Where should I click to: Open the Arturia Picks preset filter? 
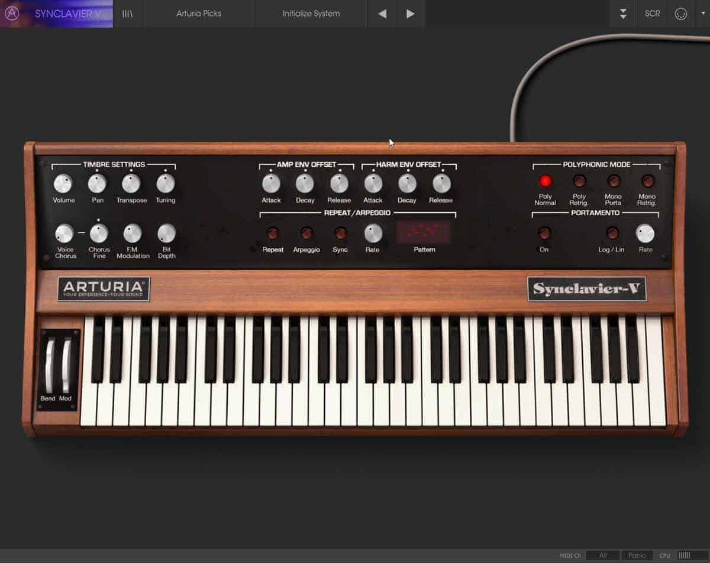tap(199, 14)
